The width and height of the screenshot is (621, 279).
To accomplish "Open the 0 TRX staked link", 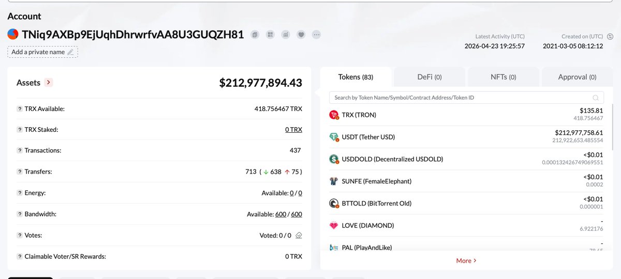I will (x=293, y=130).
